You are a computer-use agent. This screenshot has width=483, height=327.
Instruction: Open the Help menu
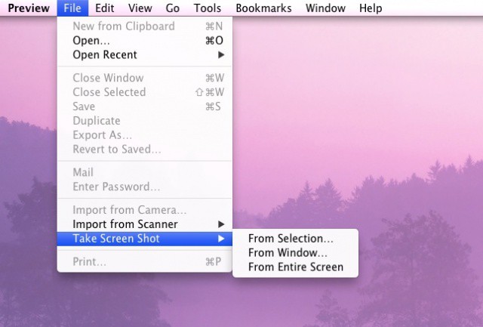coord(370,8)
